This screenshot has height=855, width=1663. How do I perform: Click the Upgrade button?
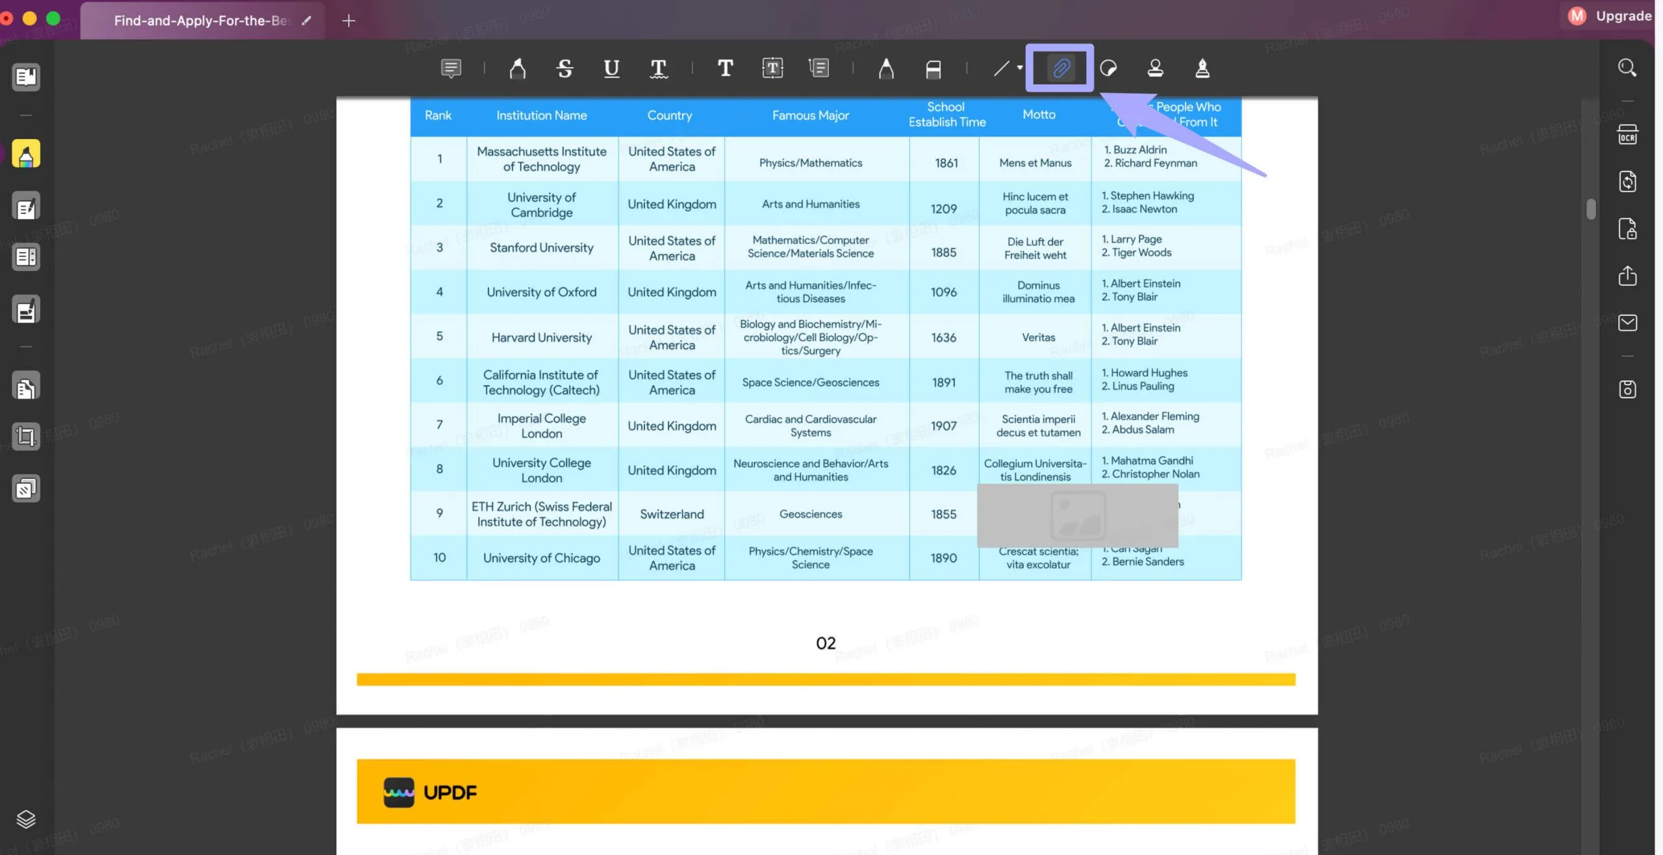[1623, 16]
